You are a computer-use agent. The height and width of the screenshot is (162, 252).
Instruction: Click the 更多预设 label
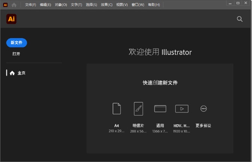pos(203,125)
